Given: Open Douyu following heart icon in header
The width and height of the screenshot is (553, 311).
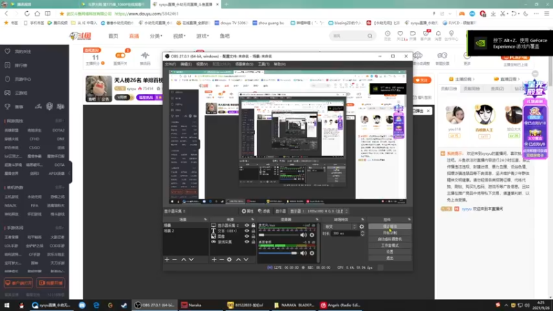Looking at the screenshot, I should [400, 33].
